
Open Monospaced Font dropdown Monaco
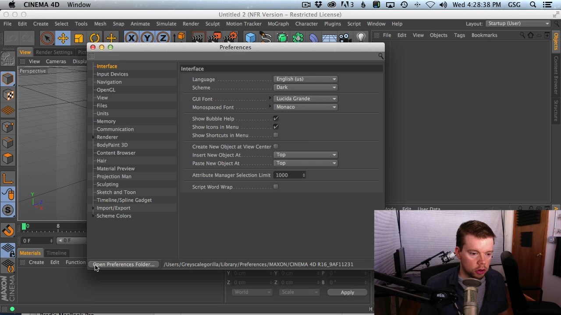(x=305, y=107)
